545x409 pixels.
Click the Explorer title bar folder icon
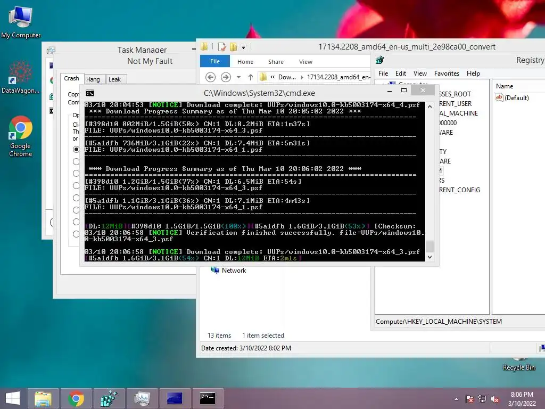[204, 47]
